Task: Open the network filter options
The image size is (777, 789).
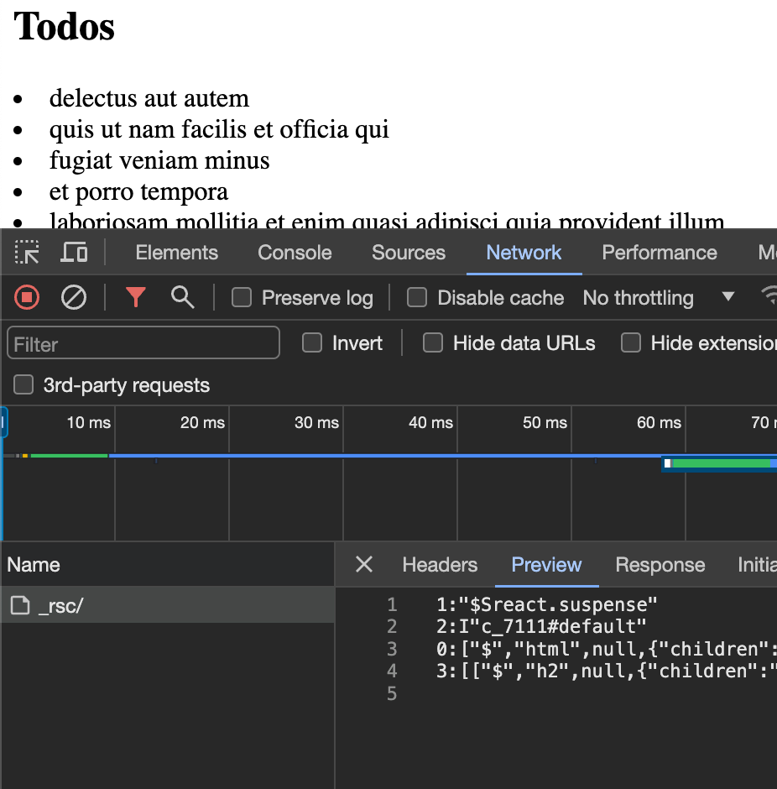Action: 135,297
